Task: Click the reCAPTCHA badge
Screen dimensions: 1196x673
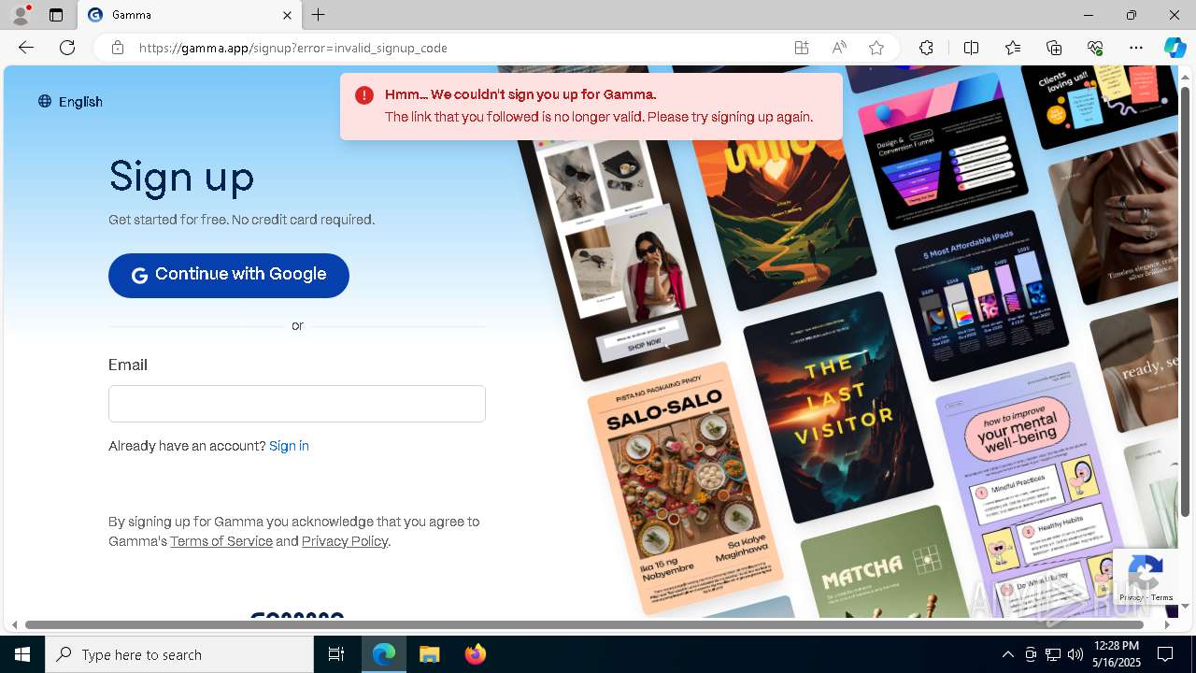Action: pyautogui.click(x=1146, y=577)
